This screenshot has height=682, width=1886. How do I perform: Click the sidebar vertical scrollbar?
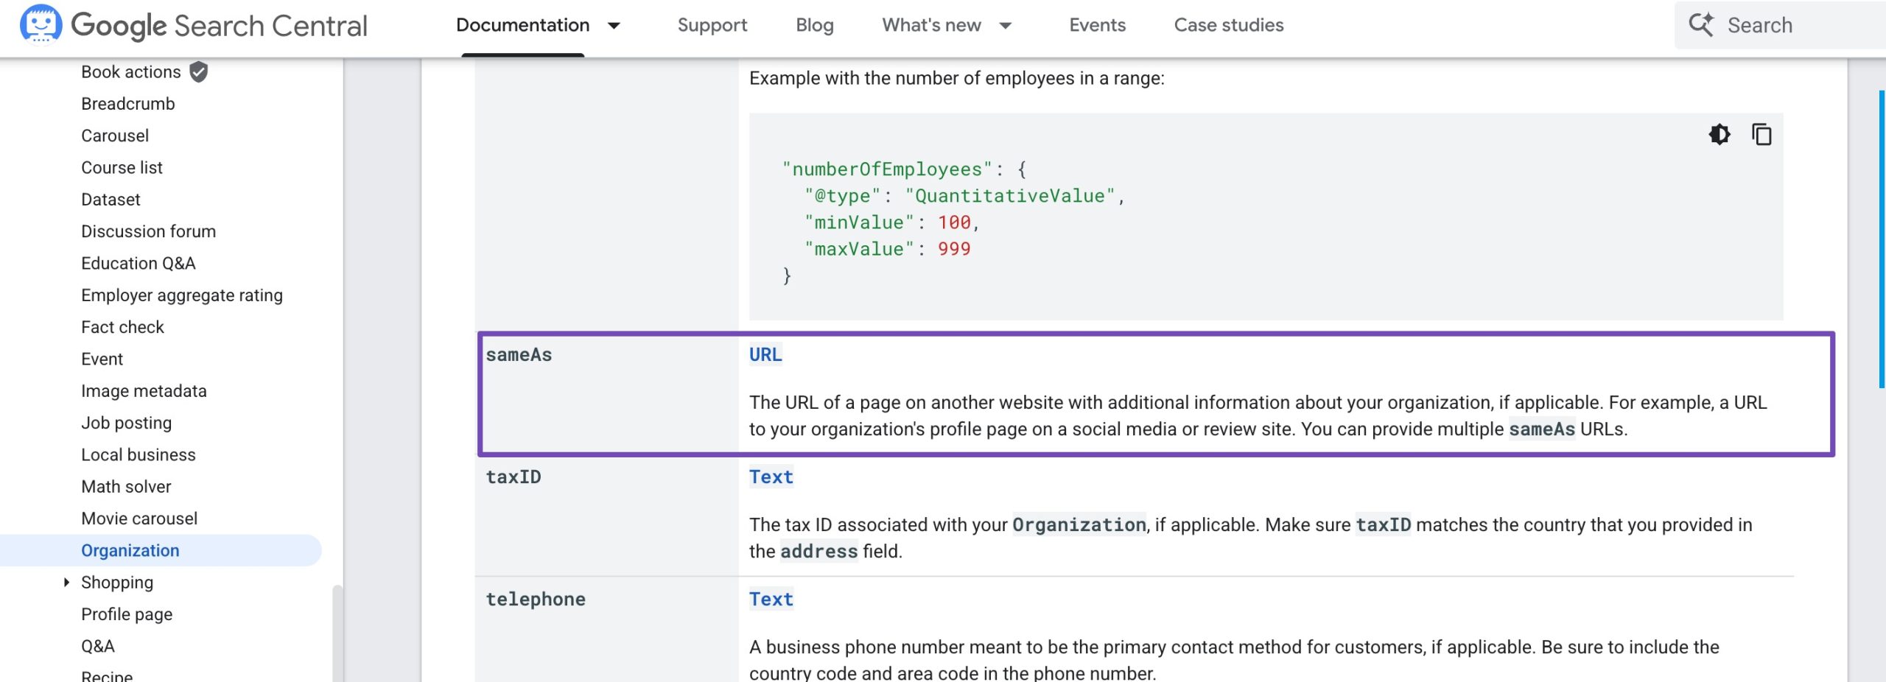coord(337,633)
